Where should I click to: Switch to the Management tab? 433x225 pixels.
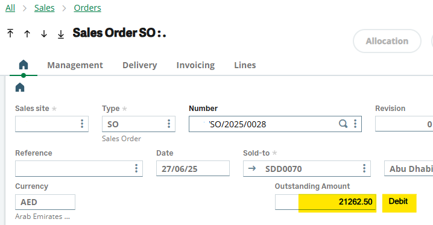(75, 65)
